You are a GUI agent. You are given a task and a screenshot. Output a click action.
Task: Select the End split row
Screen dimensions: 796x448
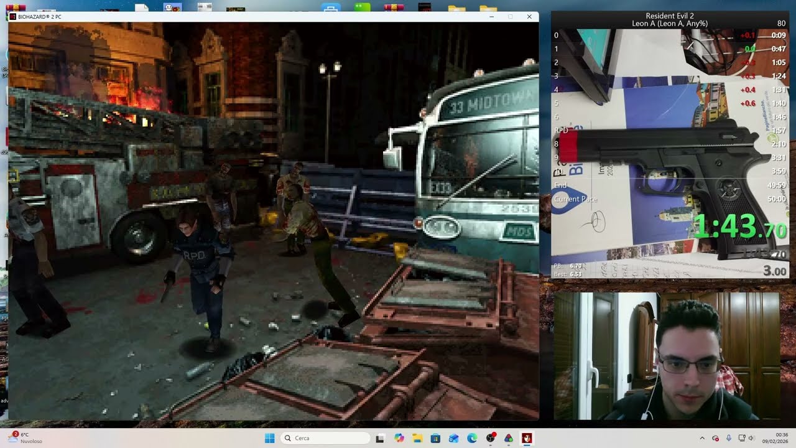(x=670, y=185)
